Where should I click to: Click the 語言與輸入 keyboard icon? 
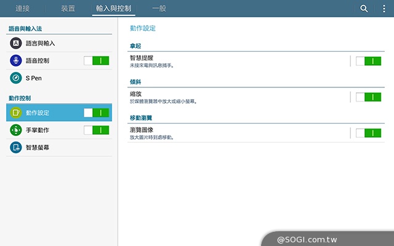(15, 43)
